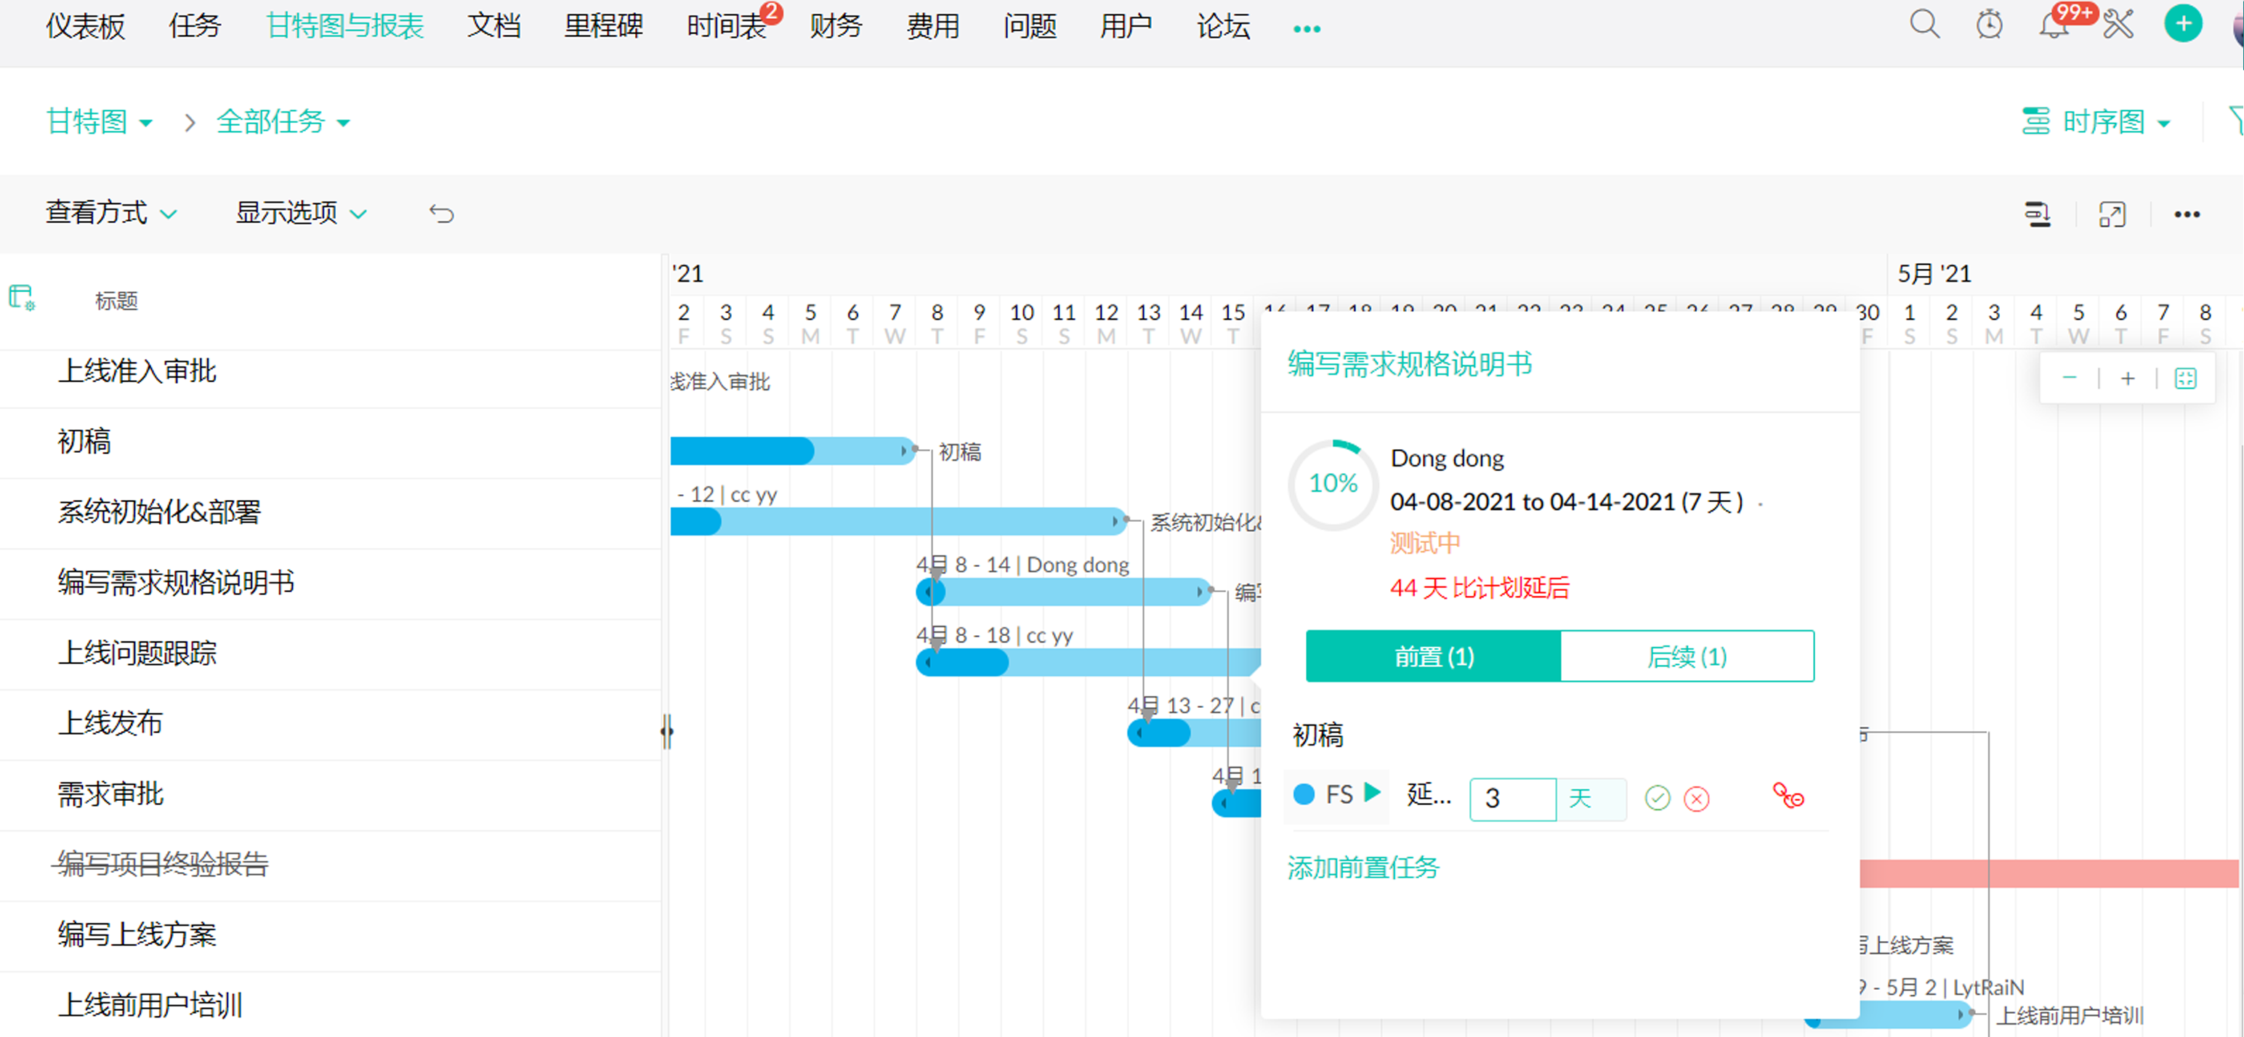Cancel lag edit with red X
2244x1037 pixels.
1696,798
